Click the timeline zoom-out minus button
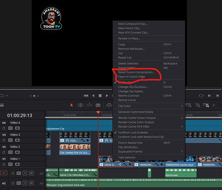This screenshot has height=190, width=222. 214,105
